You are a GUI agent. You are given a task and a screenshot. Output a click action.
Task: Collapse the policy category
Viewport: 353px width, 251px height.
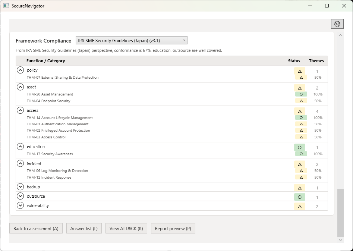[20, 70]
